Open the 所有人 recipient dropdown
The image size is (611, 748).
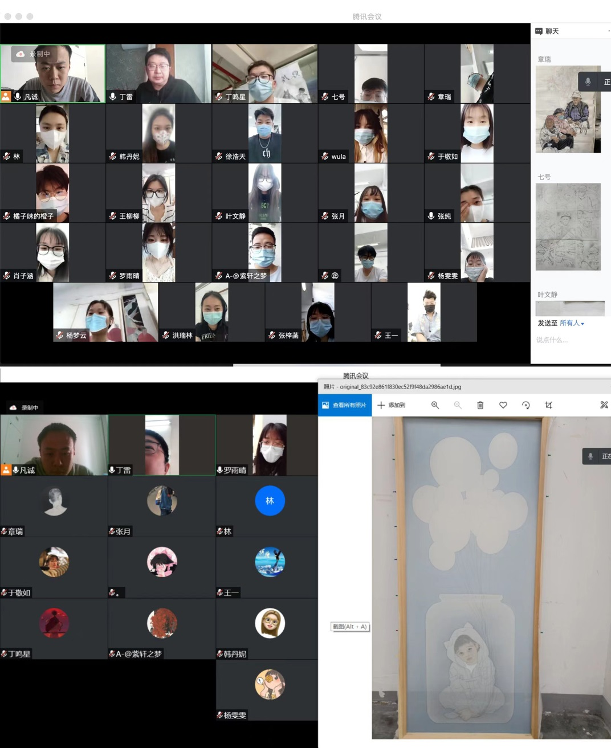pos(572,323)
